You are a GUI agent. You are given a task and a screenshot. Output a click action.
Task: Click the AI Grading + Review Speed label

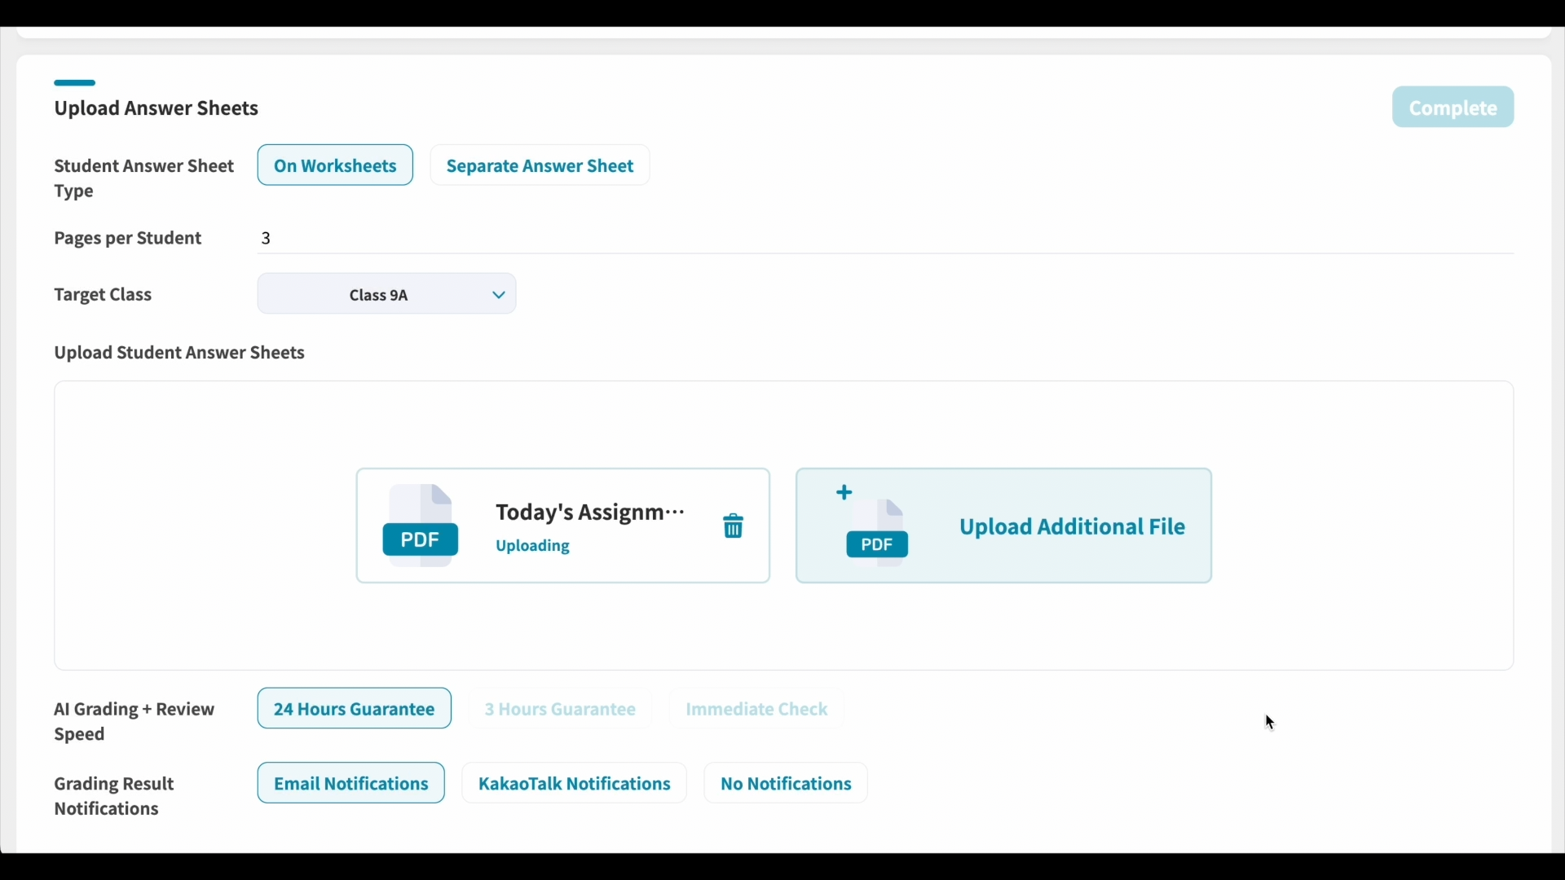[134, 722]
